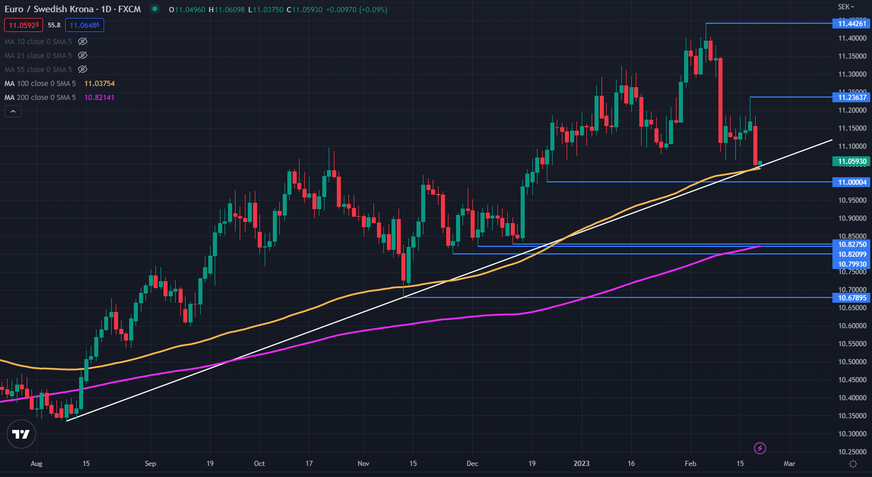
Task: Click the OHLC change value +0.00970 (+0.09%)
Action: (357, 10)
